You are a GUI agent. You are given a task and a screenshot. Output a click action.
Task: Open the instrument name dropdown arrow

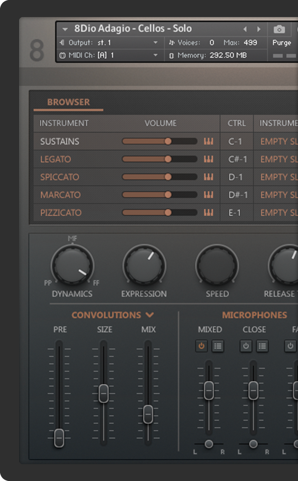tap(65, 29)
